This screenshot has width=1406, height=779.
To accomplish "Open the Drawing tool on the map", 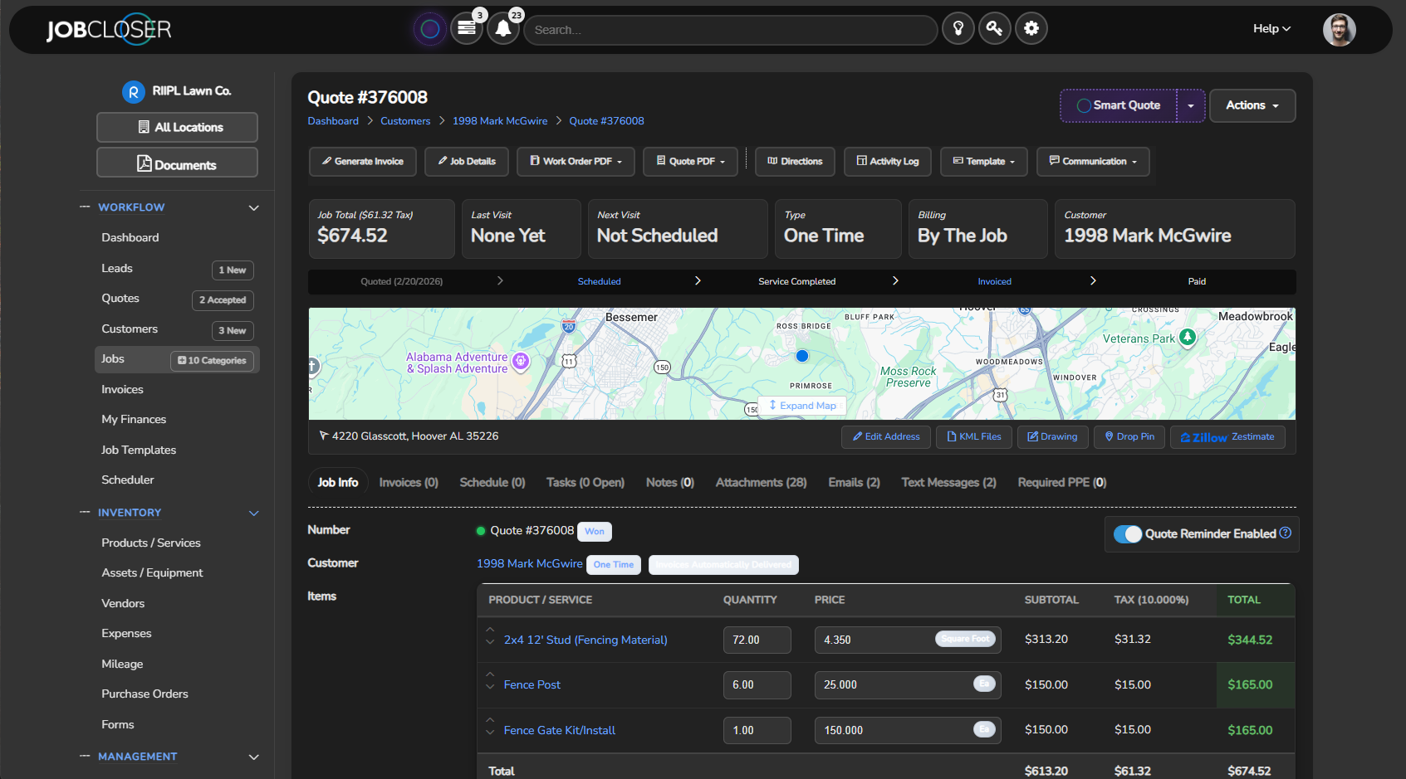I will pyautogui.click(x=1052, y=436).
